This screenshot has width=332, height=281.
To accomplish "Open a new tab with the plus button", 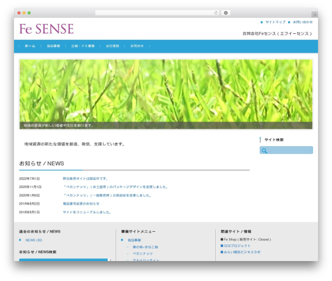I will point(315,15).
